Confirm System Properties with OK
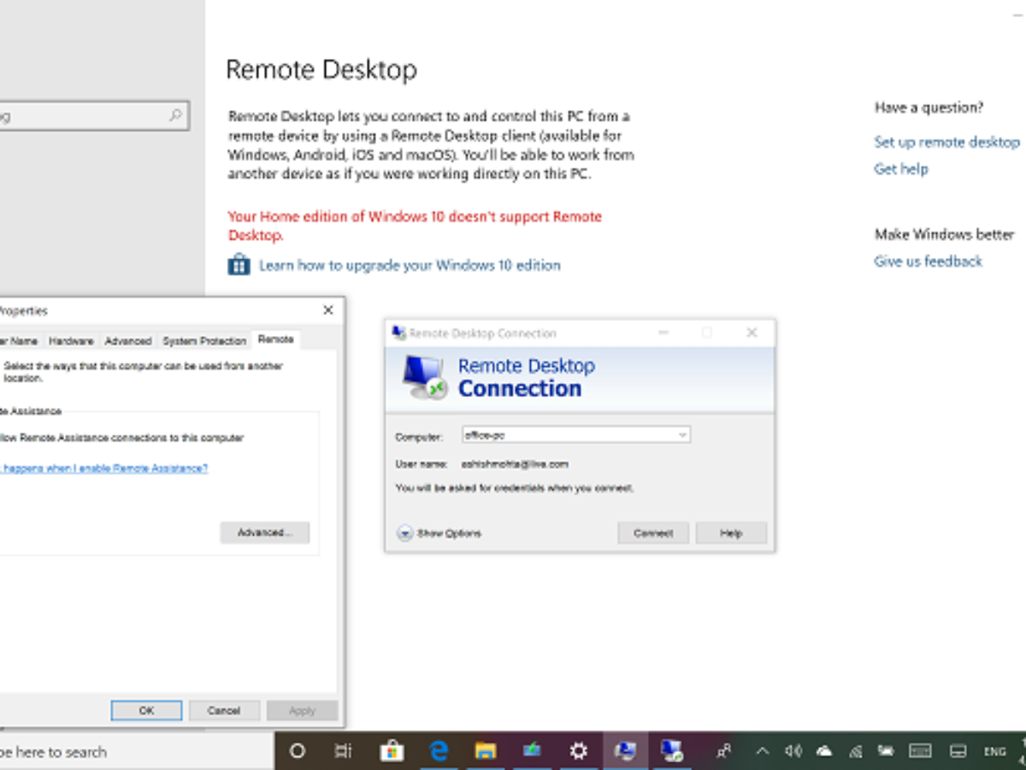The height and width of the screenshot is (770, 1026). [x=146, y=710]
